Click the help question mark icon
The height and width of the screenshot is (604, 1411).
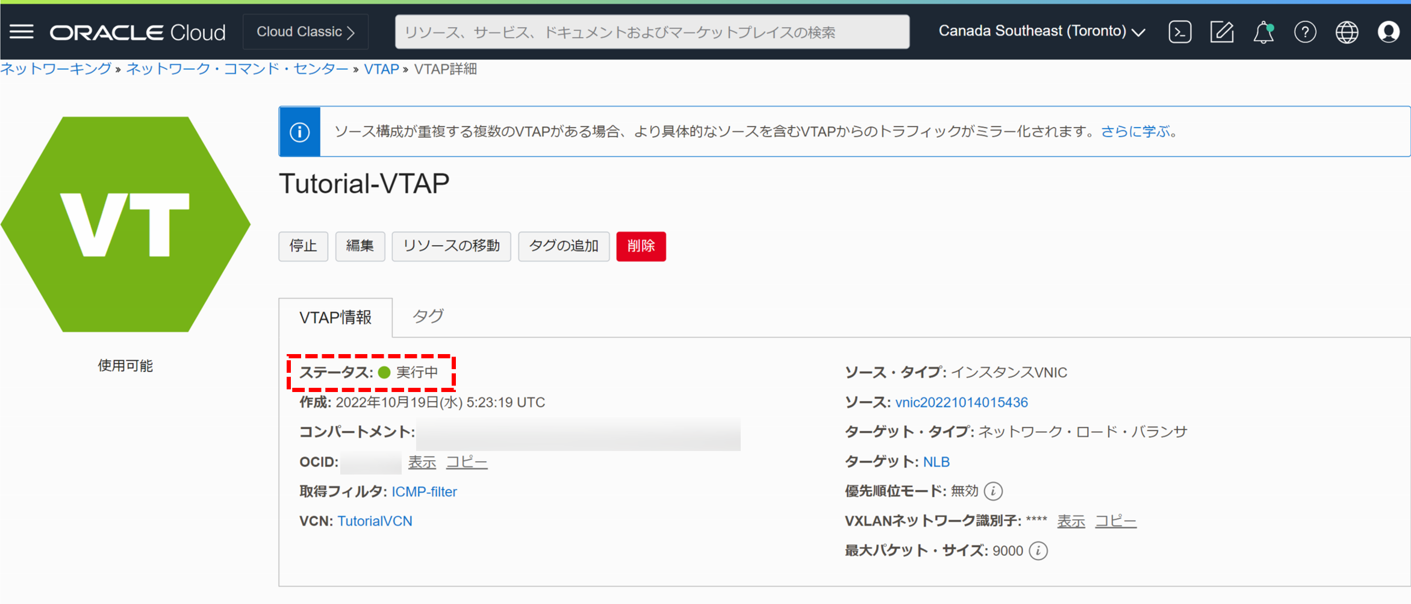[1305, 32]
